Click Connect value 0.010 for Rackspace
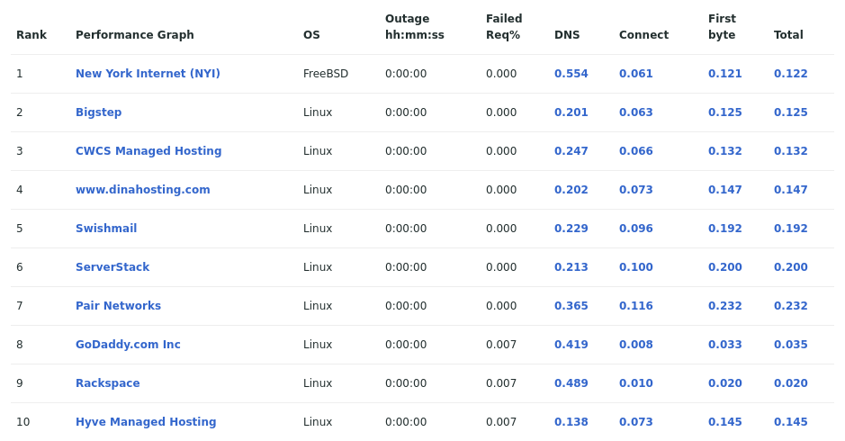Viewport: 845px width, 441px height. (x=636, y=383)
